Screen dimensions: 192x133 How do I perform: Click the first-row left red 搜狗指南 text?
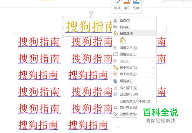click(x=39, y=42)
